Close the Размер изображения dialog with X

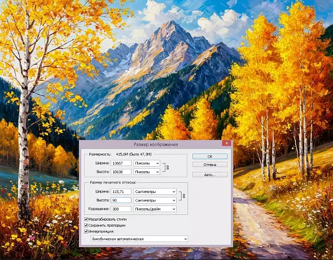(226, 144)
